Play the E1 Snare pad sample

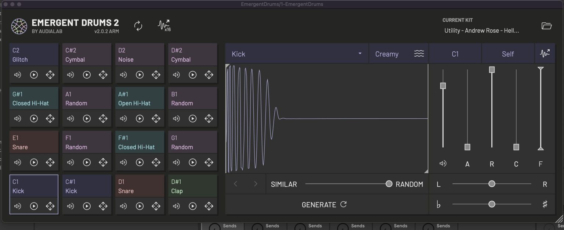[34, 162]
